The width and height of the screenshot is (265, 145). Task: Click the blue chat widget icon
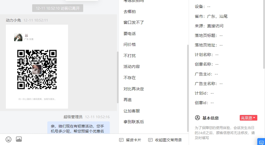pyautogui.click(x=261, y=142)
